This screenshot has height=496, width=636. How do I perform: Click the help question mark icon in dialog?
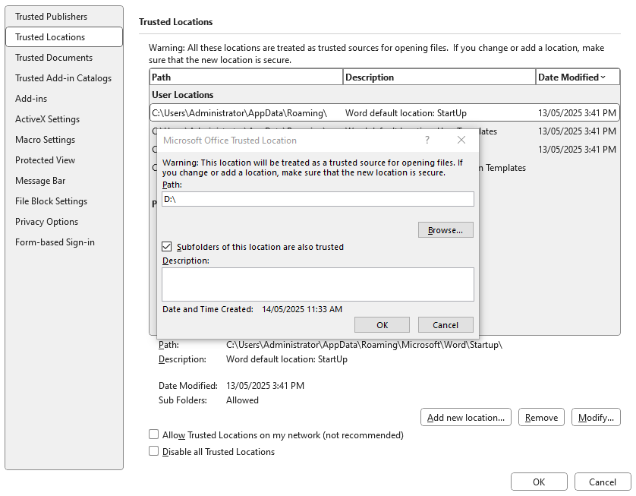click(x=427, y=141)
